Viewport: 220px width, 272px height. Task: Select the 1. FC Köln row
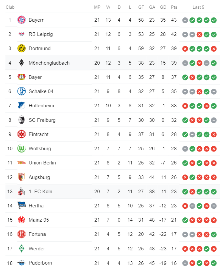click(x=113, y=192)
